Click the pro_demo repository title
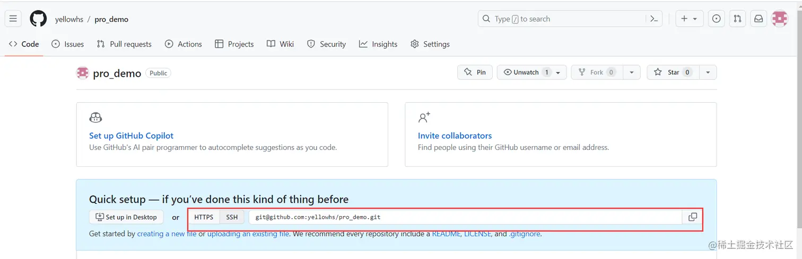The image size is (802, 259). pos(117,73)
